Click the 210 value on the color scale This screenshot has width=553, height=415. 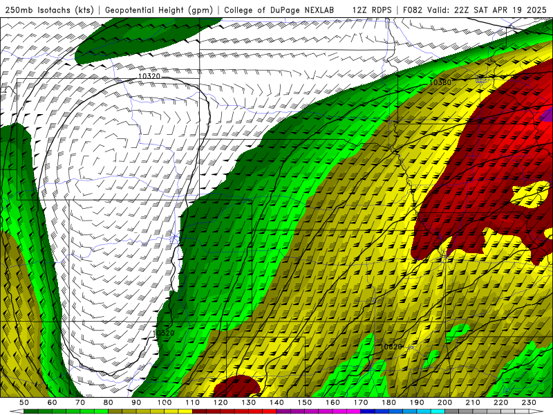[473, 403]
